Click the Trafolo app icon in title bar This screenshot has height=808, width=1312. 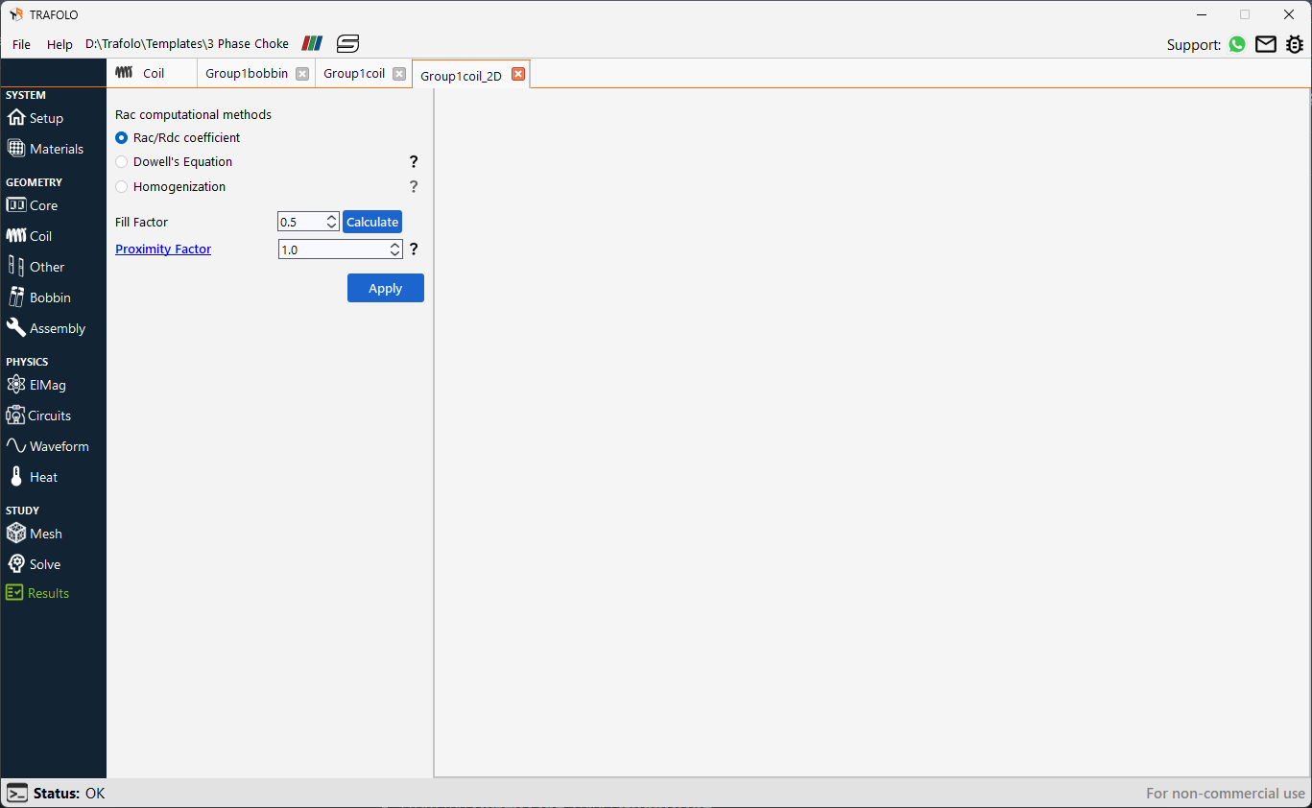(16, 14)
